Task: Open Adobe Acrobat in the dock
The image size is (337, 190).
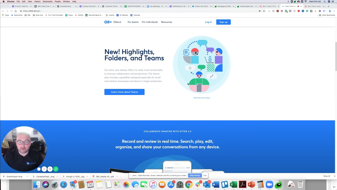Action: 242,184
